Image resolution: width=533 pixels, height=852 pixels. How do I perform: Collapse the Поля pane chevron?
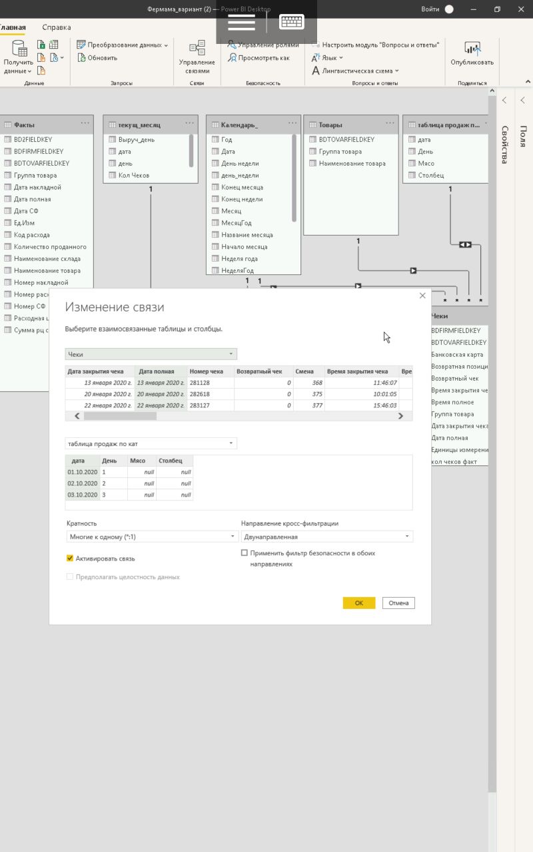click(523, 101)
